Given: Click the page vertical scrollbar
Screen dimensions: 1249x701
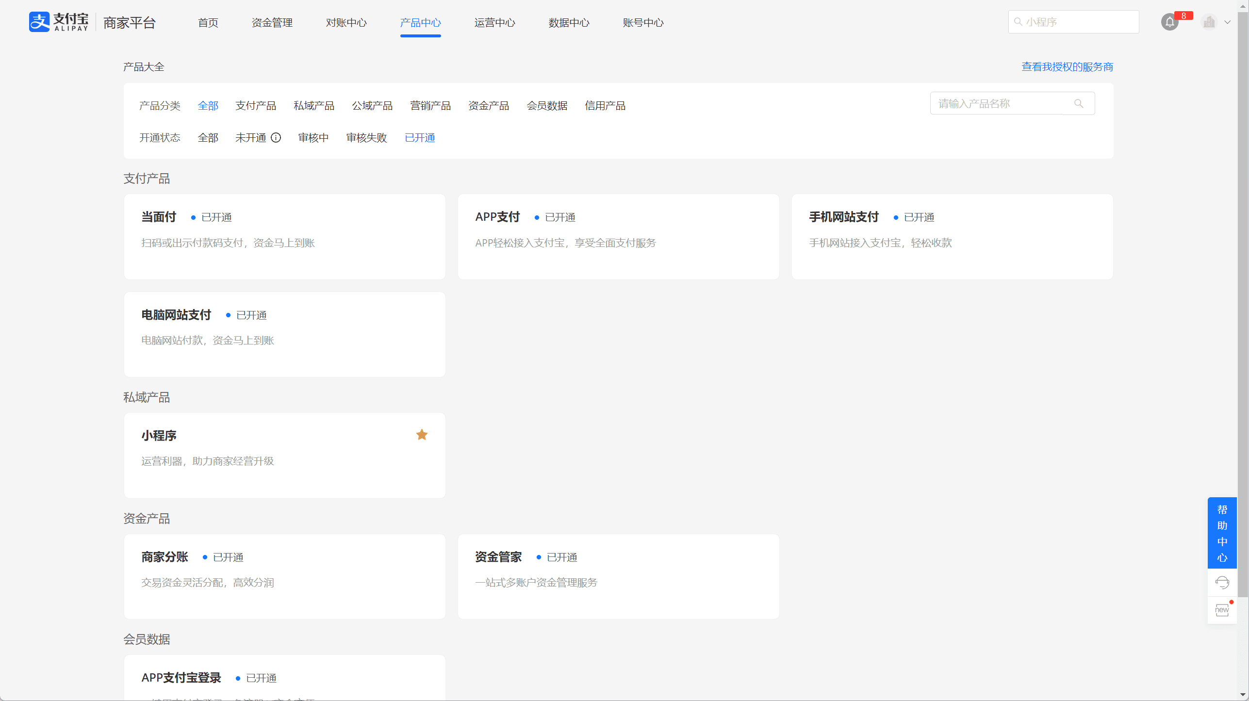Looking at the screenshot, I should [1243, 306].
